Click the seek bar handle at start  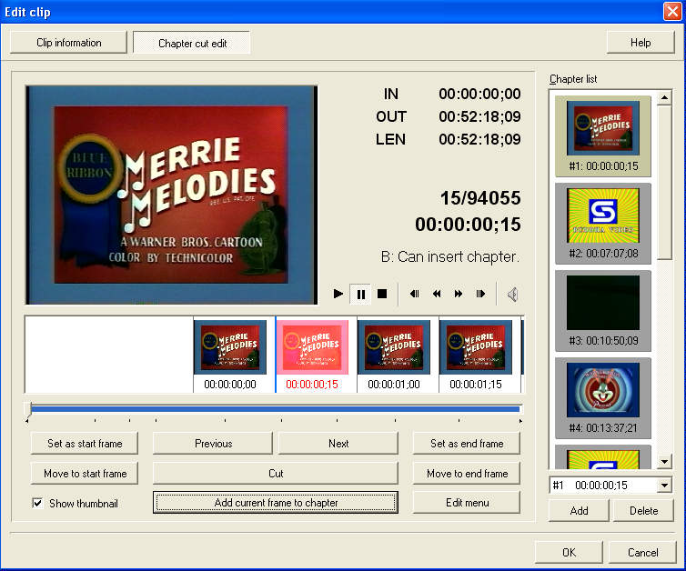click(x=29, y=409)
